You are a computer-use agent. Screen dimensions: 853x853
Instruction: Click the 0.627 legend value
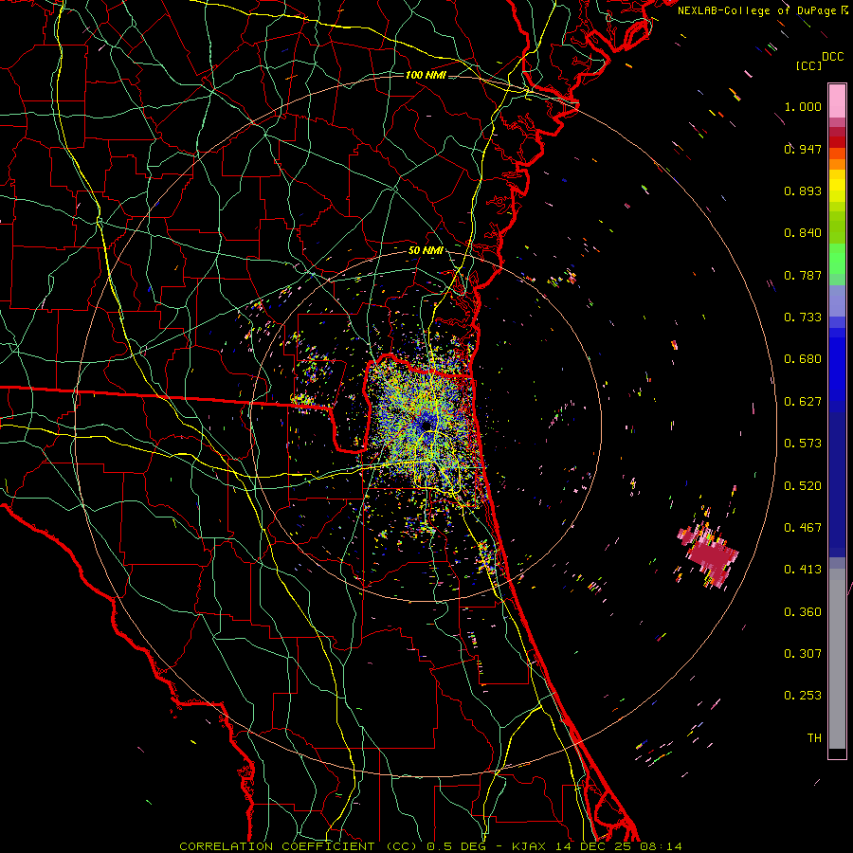pyautogui.click(x=803, y=402)
